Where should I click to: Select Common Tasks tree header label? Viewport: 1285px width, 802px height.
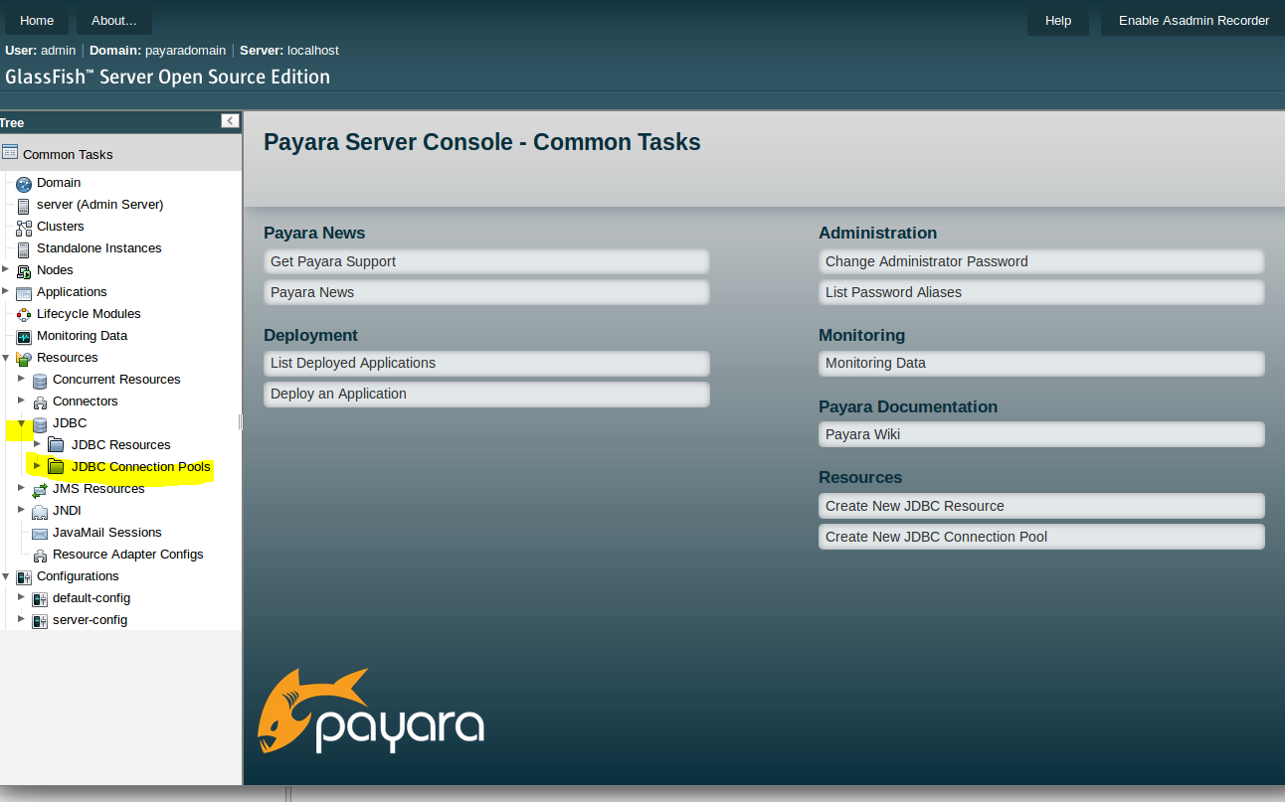coord(68,154)
